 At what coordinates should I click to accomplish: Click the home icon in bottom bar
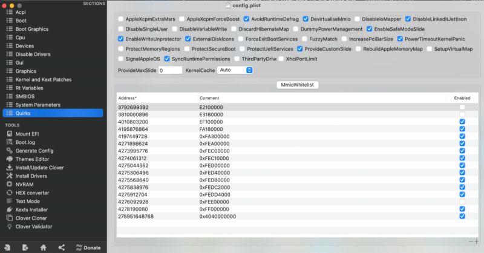pos(43,248)
